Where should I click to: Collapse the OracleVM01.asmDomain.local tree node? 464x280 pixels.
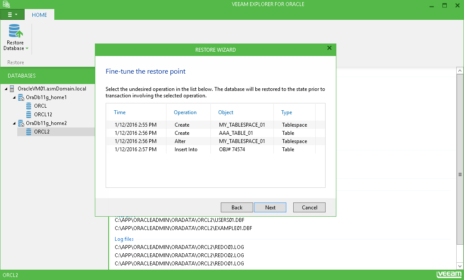click(6, 89)
